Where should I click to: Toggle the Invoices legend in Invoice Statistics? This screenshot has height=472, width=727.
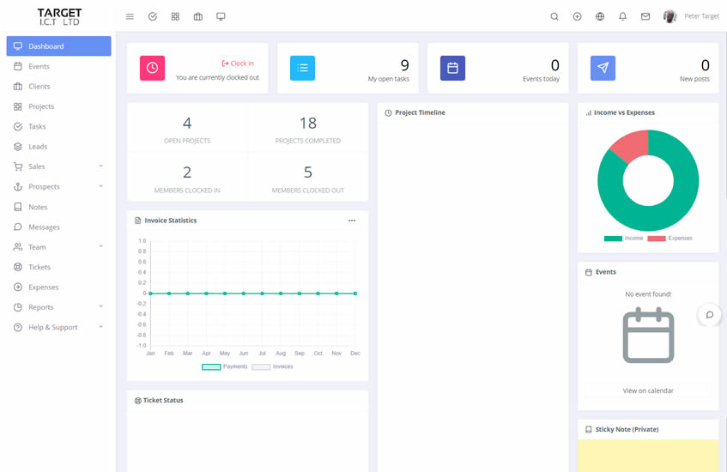pyautogui.click(x=273, y=366)
